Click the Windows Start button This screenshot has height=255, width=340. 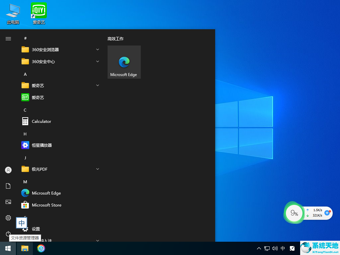[8, 248]
